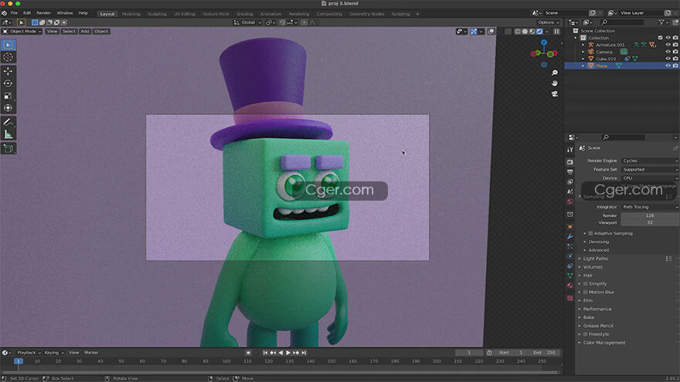Viewport: 680px width, 382px height.
Task: Select the Scale tool
Action: (x=8, y=96)
